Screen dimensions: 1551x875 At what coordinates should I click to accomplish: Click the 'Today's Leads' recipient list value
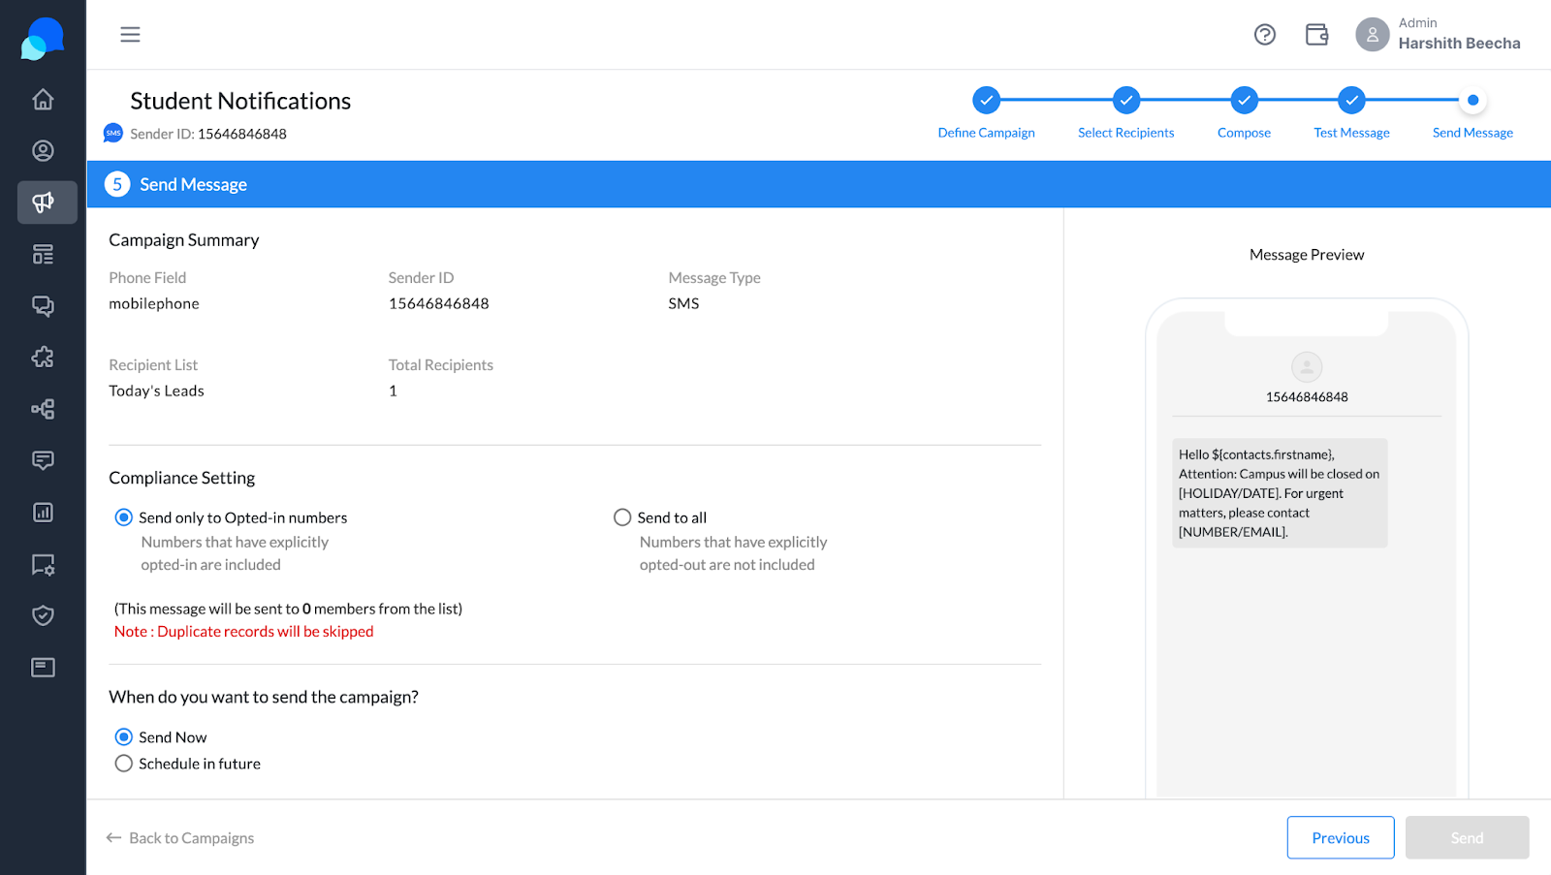[x=156, y=391]
